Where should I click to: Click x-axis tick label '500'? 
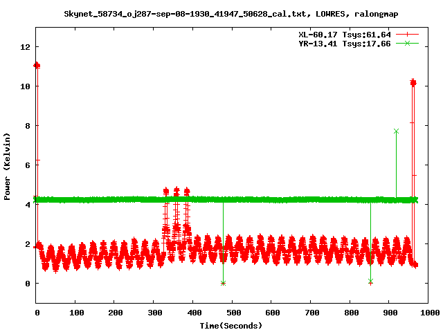click(234, 313)
